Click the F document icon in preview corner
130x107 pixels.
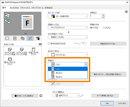point(7,15)
